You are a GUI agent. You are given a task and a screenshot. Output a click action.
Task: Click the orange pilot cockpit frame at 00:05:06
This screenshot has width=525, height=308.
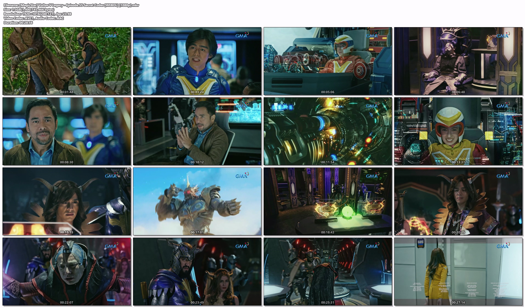click(x=328, y=61)
